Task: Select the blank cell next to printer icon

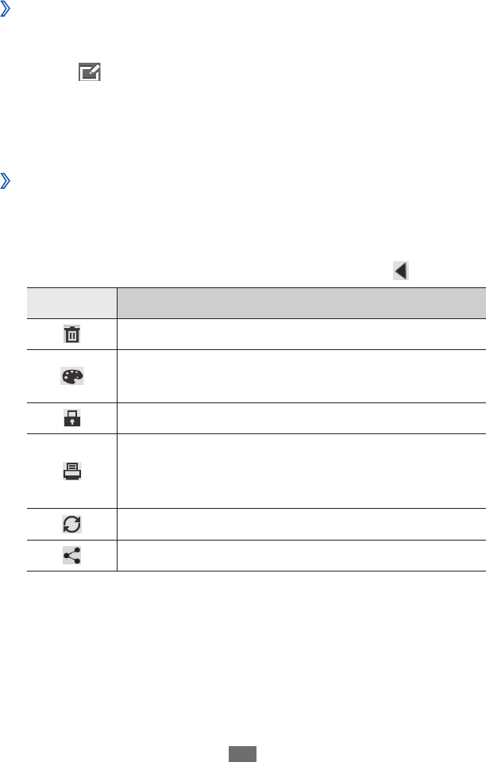Action: coord(301,471)
